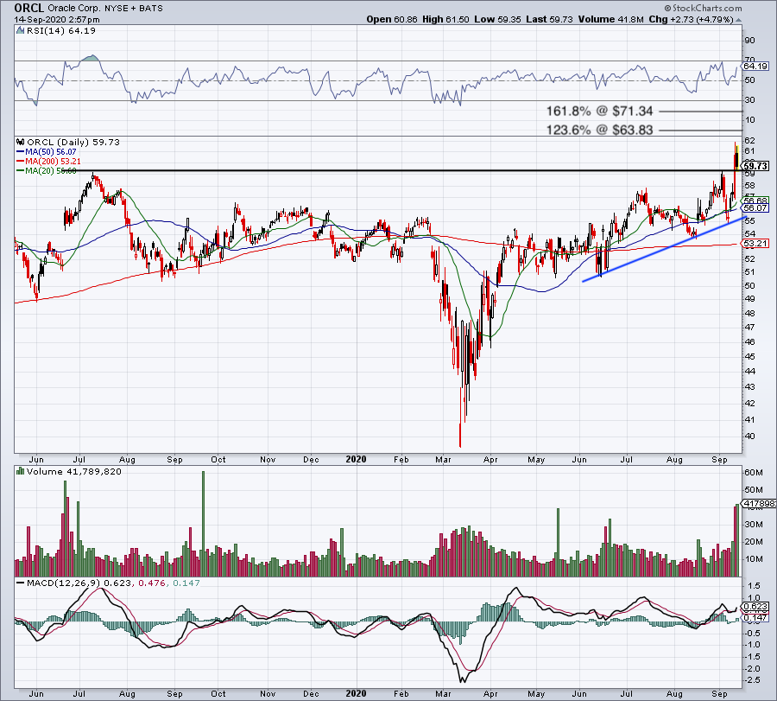Click the Low 59.35 value
Image resolution: width=777 pixels, height=701 pixels.
[497, 19]
